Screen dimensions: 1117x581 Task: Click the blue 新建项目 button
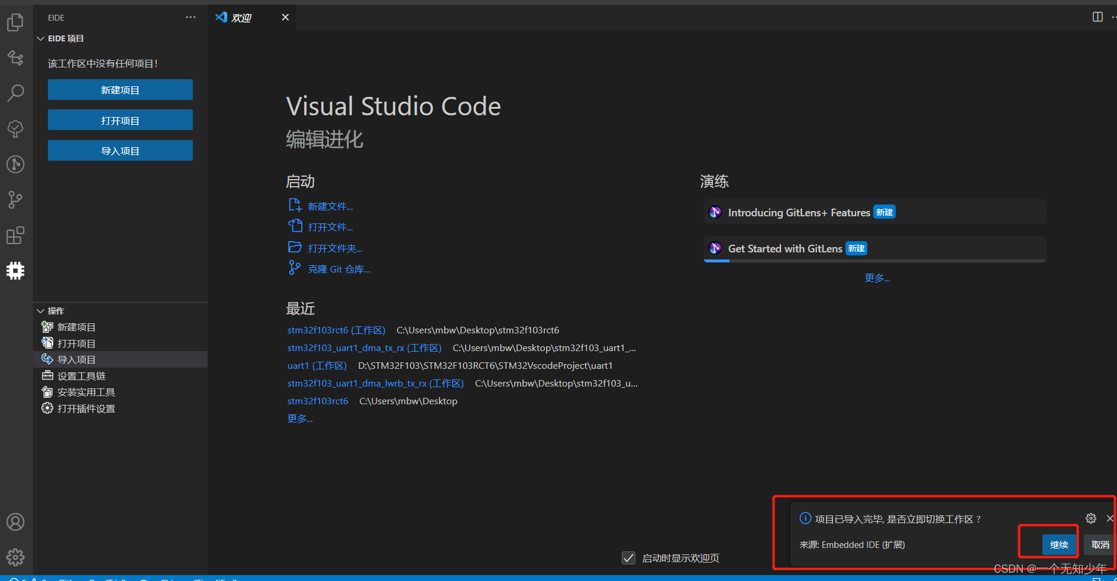pos(120,90)
